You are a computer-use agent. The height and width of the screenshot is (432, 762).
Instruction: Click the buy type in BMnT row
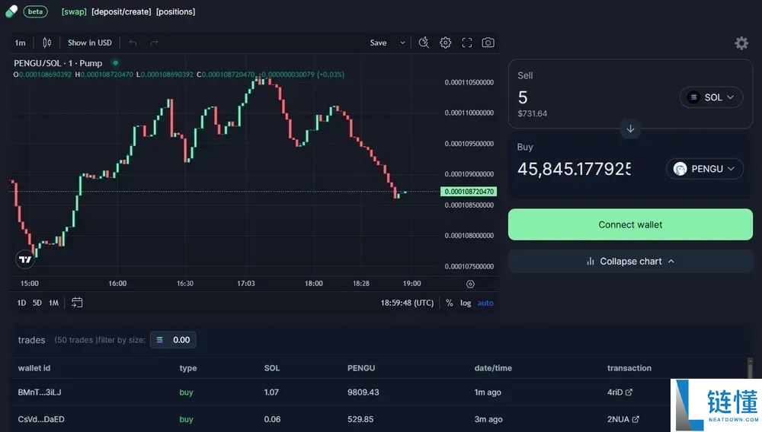186,392
